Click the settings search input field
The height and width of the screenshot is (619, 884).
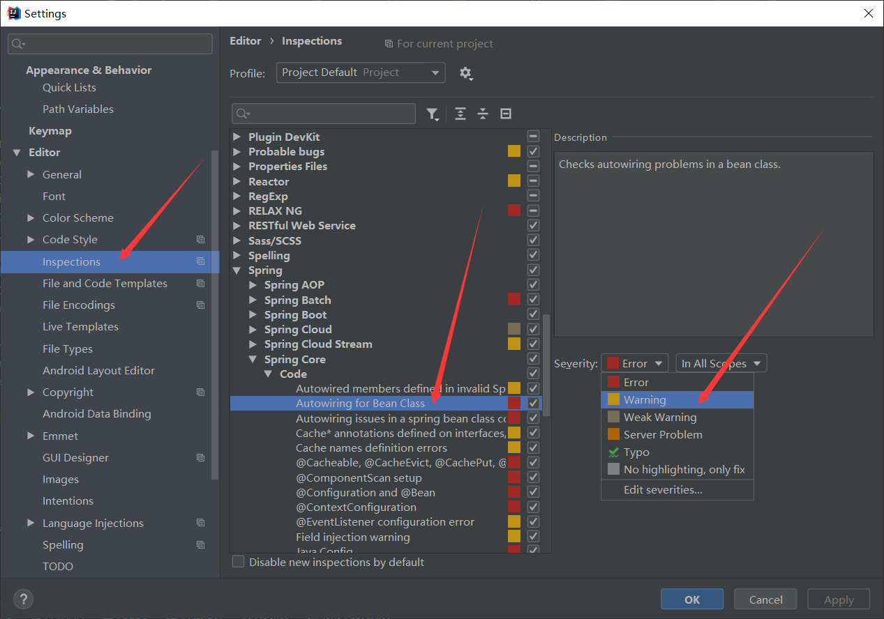pyautogui.click(x=110, y=44)
